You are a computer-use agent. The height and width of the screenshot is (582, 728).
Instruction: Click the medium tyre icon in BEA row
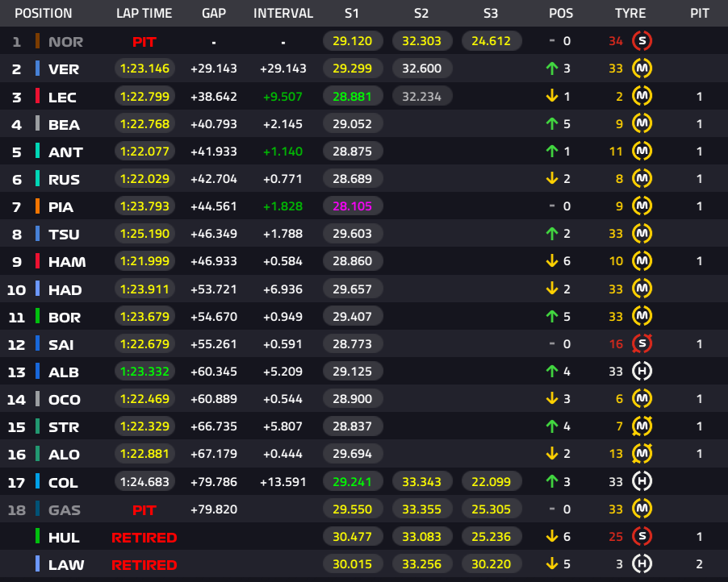pos(642,123)
